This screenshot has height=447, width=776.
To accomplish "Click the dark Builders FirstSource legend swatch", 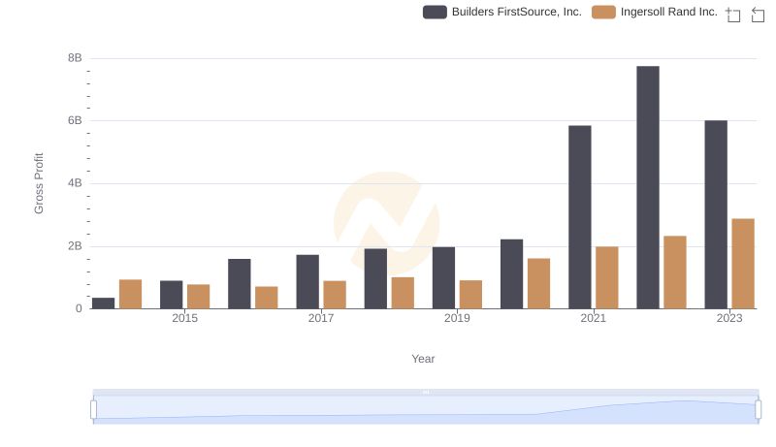I will 435,12.
